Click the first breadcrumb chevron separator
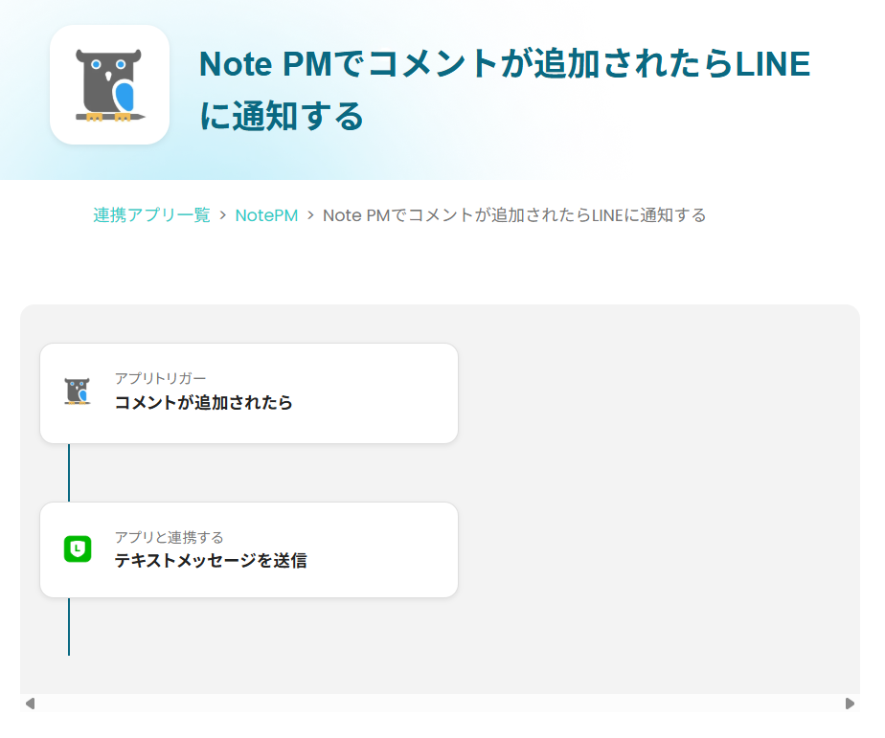Image resolution: width=885 pixels, height=738 pixels. point(223,215)
